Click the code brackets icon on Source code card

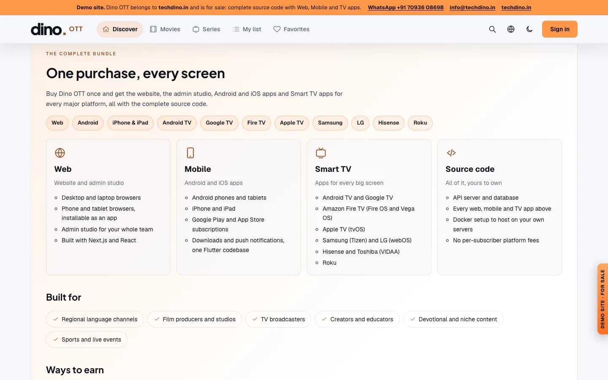pos(451,153)
